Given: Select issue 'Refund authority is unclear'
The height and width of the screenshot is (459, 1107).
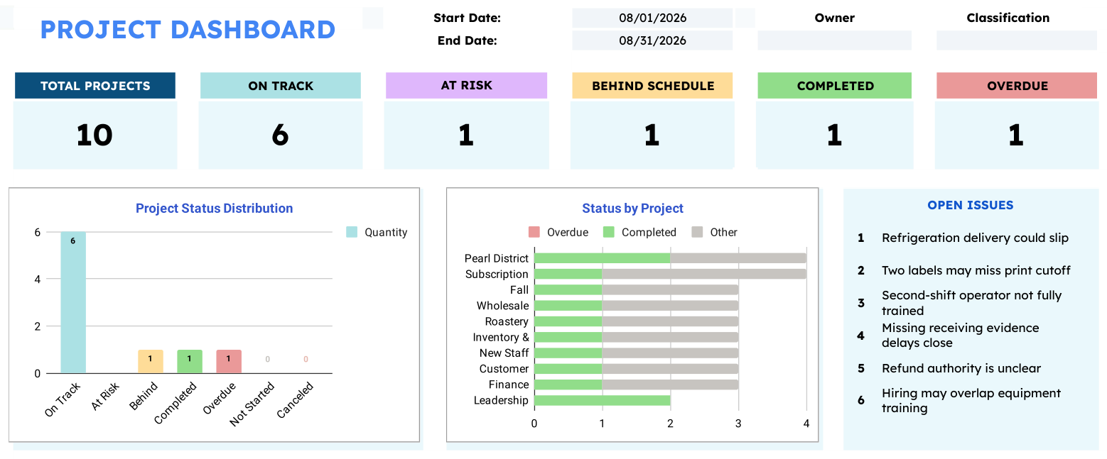Looking at the screenshot, I should [x=961, y=368].
